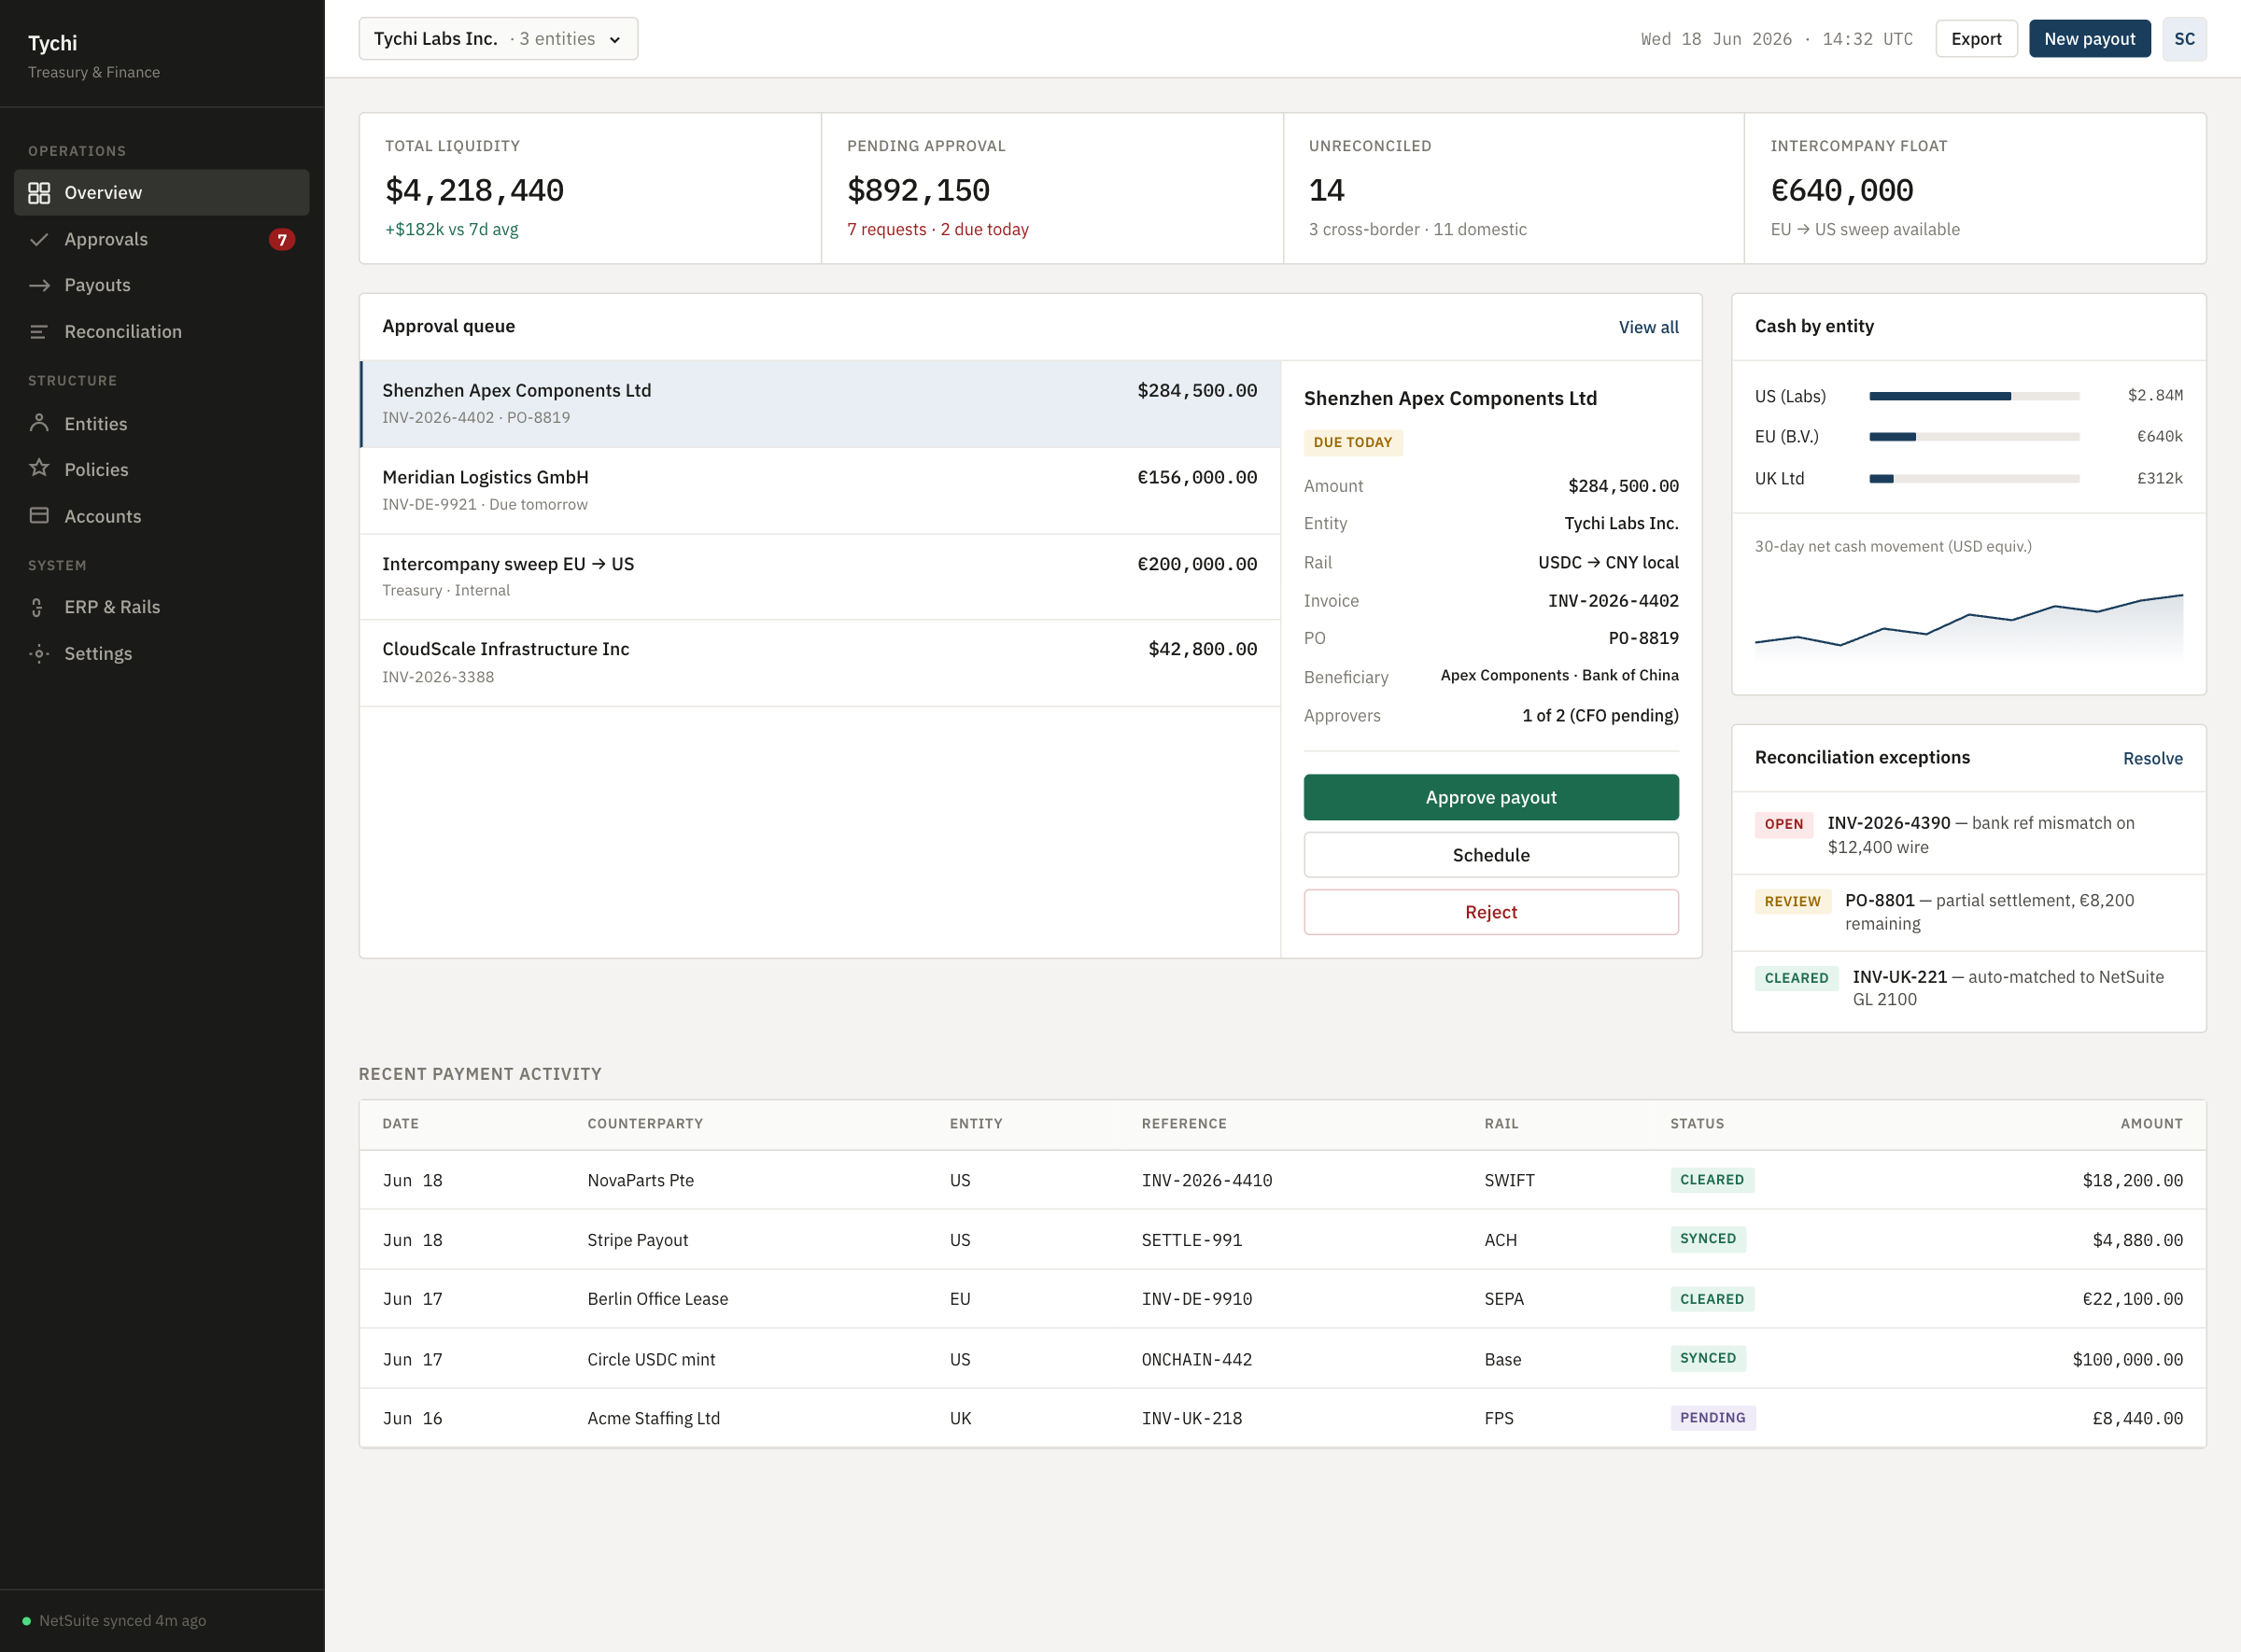Click the EU (B.V.) cash bar
Viewport: 2241px width, 1652px height.
(1974, 437)
